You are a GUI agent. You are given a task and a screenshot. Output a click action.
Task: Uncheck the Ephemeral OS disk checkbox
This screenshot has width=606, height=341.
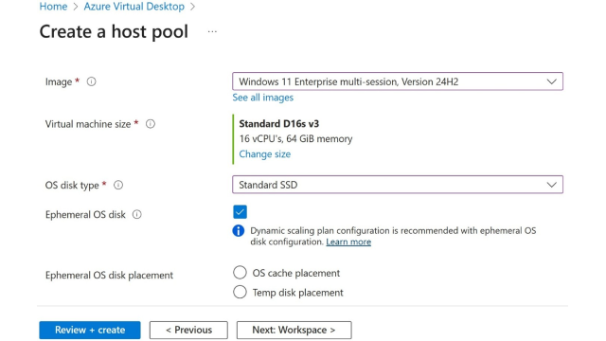pos(240,212)
